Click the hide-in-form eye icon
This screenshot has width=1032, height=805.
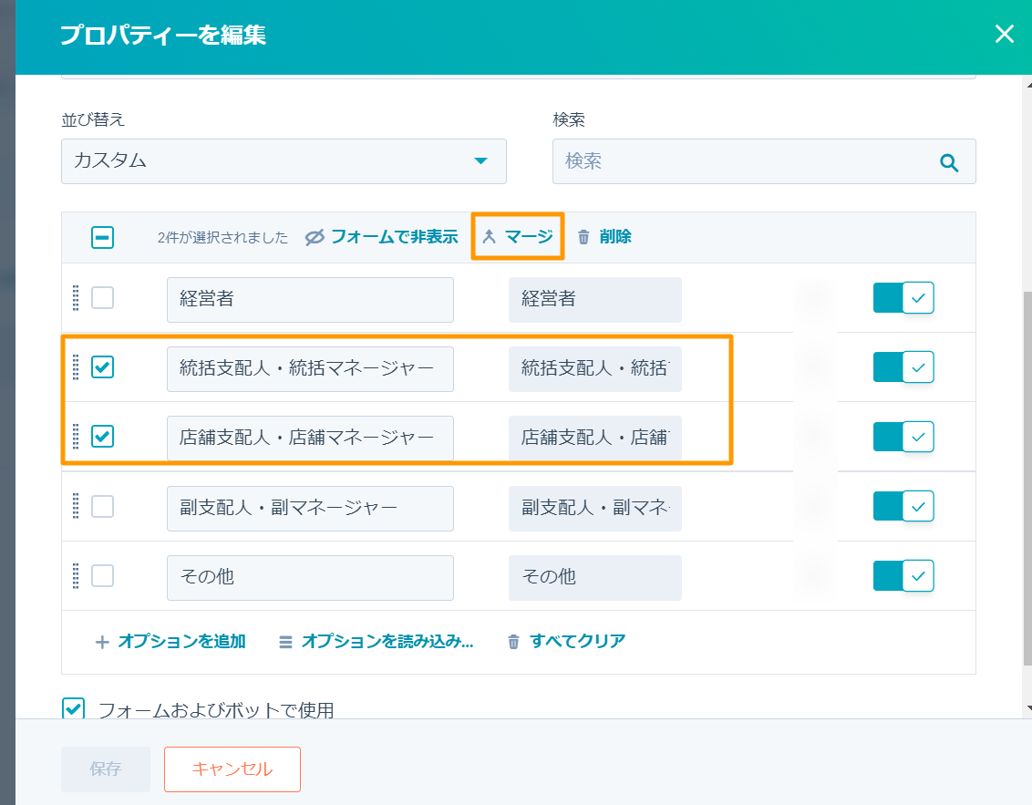click(315, 237)
